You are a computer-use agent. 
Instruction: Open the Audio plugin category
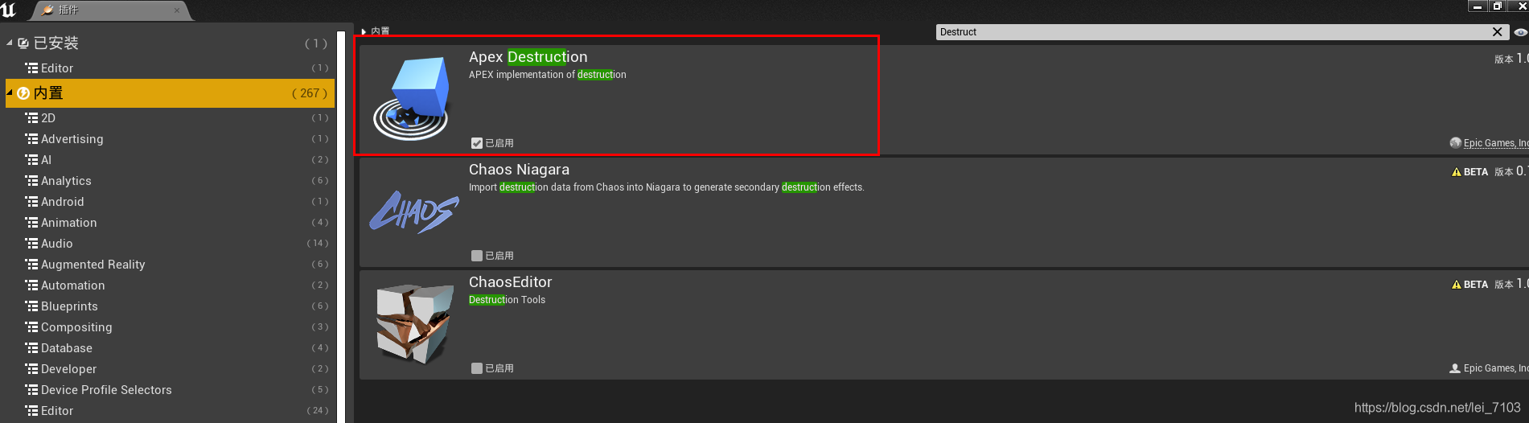pos(170,244)
